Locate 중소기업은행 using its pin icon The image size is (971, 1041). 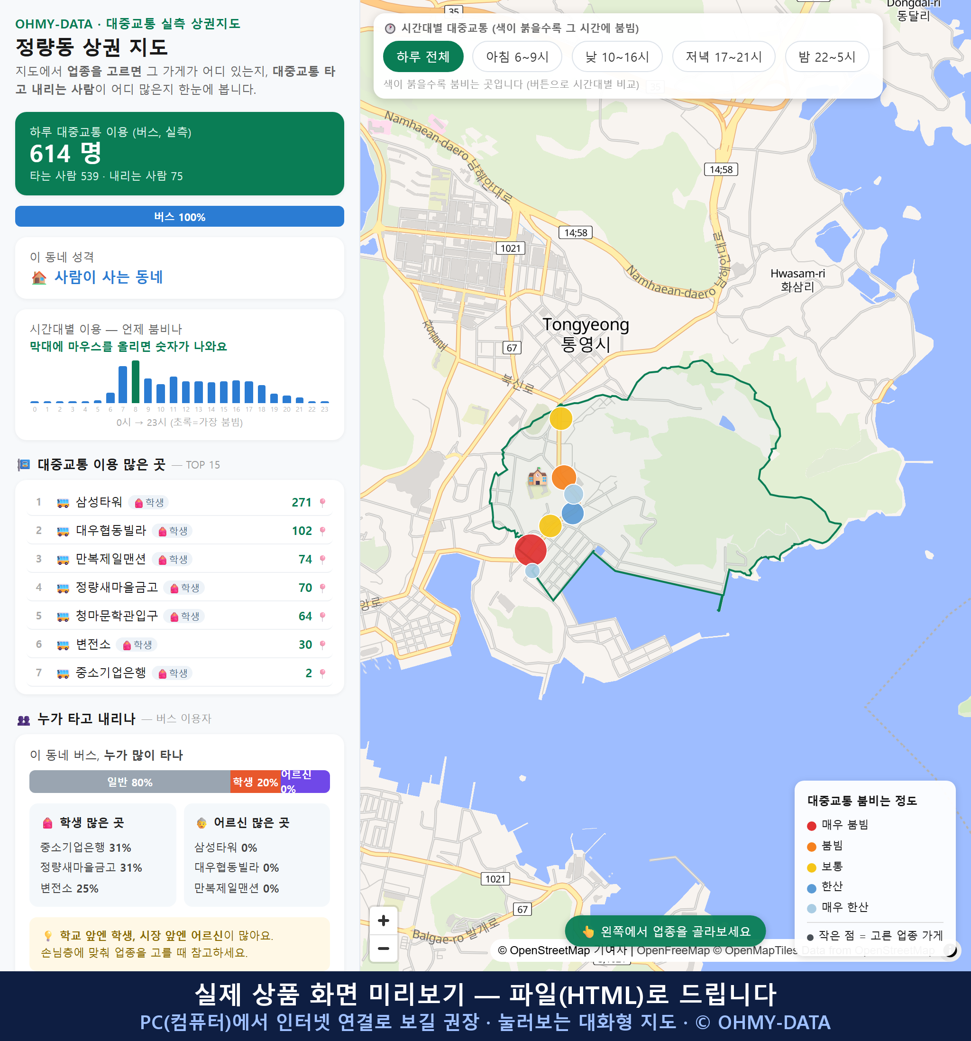point(322,673)
